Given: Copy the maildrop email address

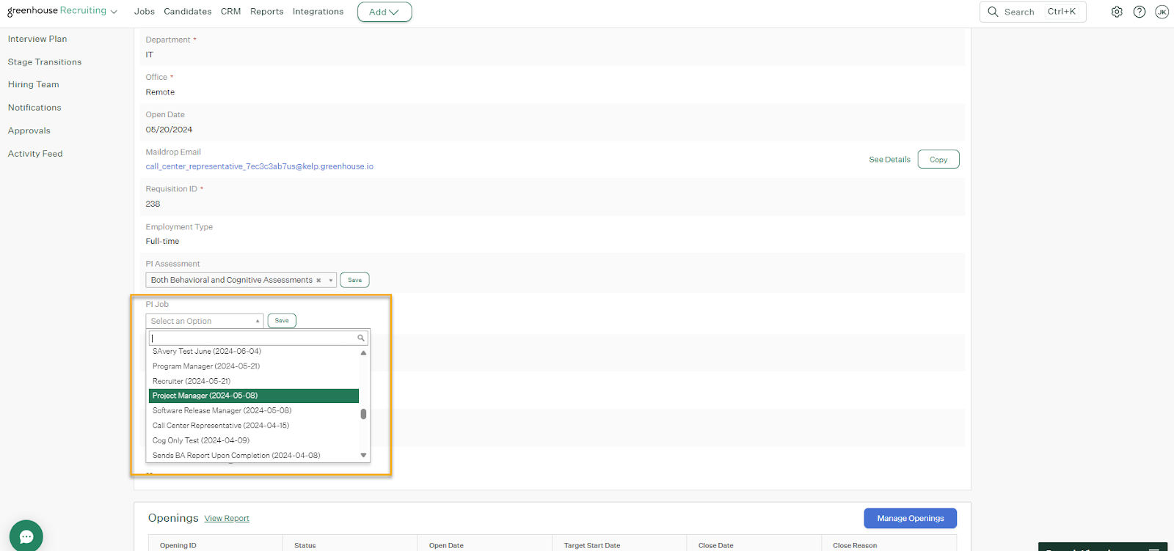Looking at the screenshot, I should pyautogui.click(x=938, y=160).
